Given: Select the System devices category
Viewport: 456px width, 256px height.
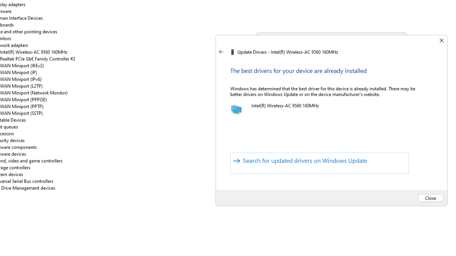Looking at the screenshot, I should coord(11,174).
